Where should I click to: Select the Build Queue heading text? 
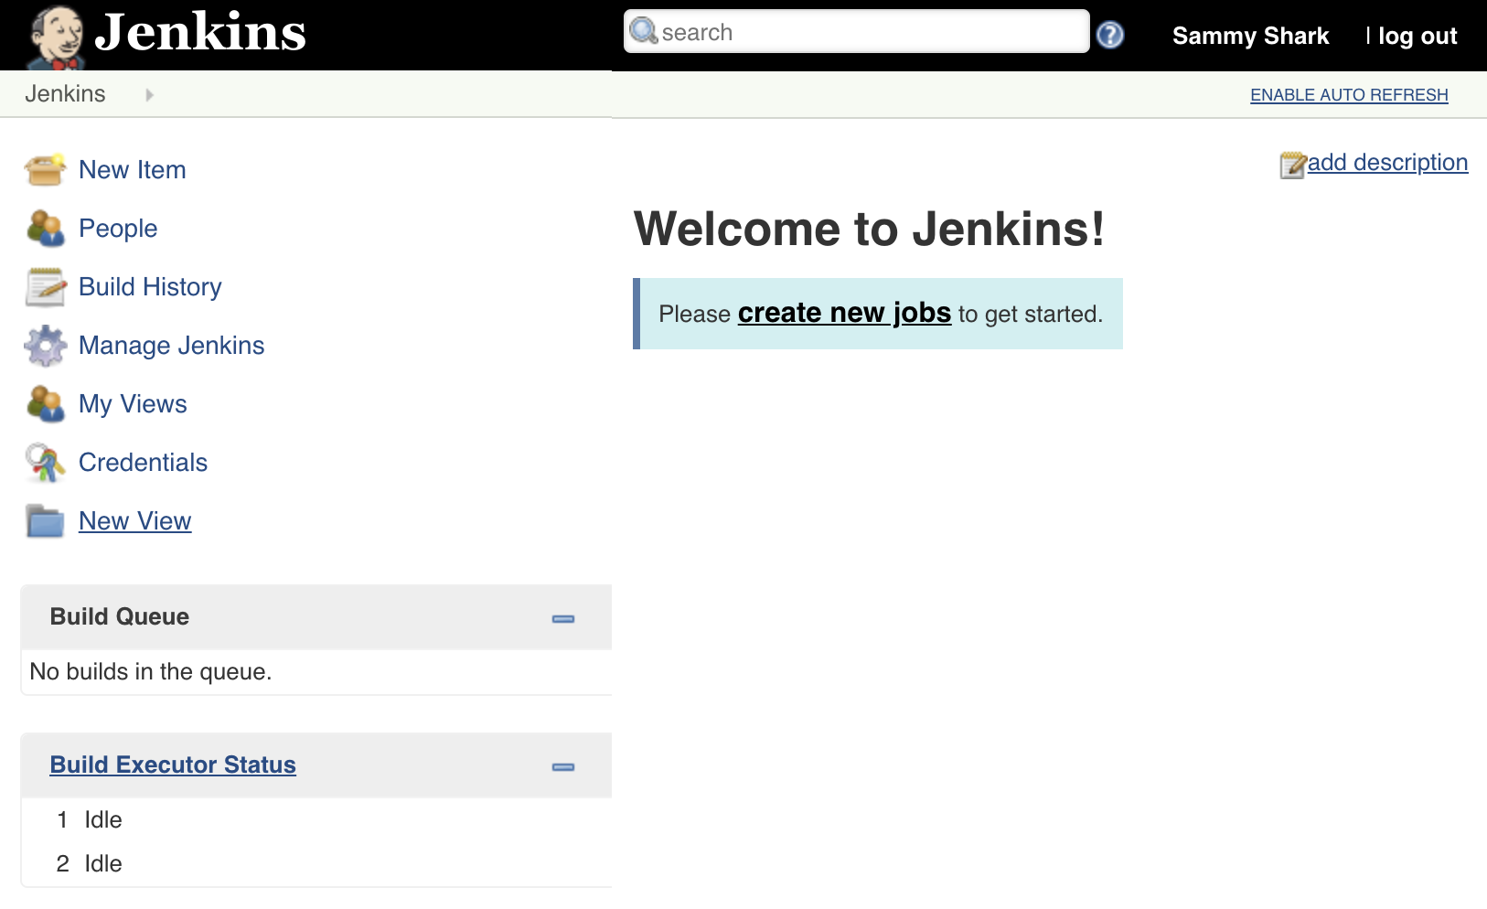click(120, 616)
